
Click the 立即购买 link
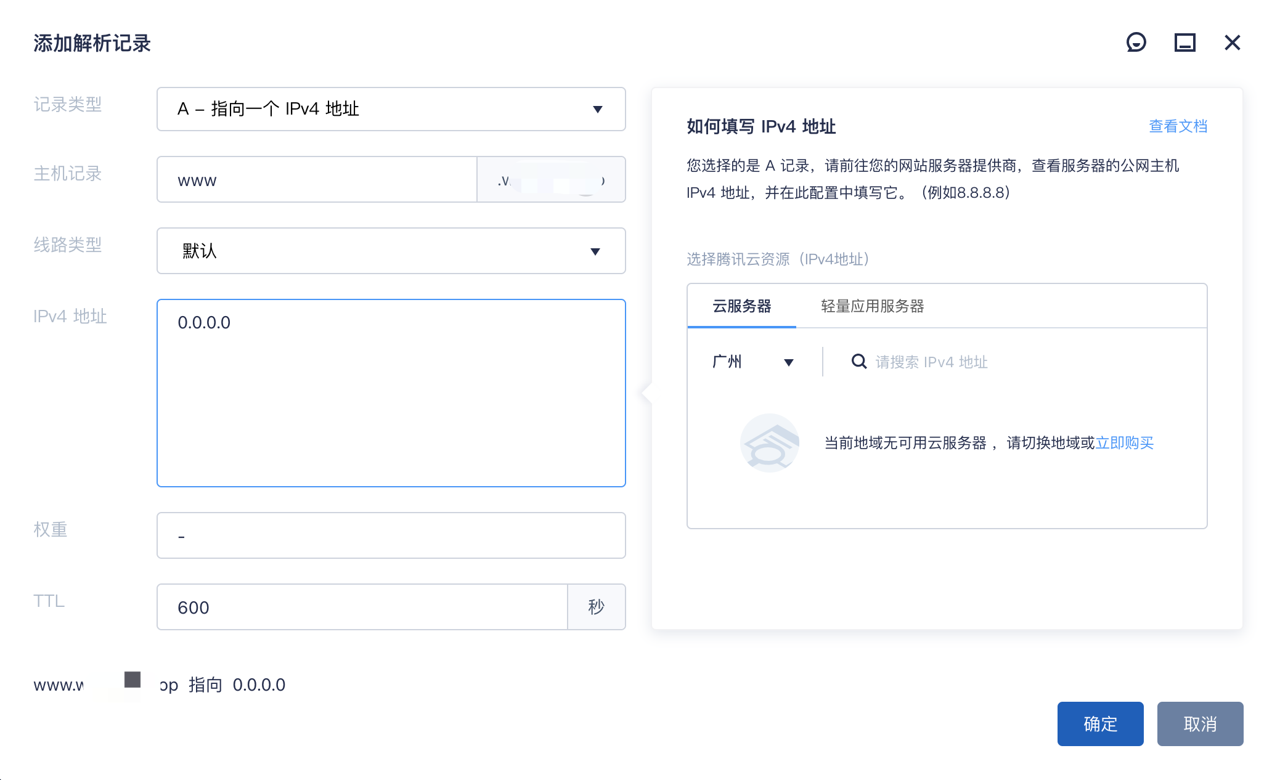[x=1125, y=442]
